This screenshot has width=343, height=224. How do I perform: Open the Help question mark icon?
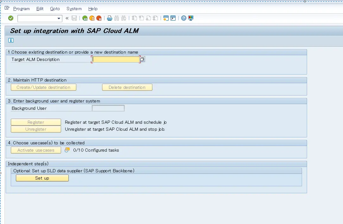[184, 18]
